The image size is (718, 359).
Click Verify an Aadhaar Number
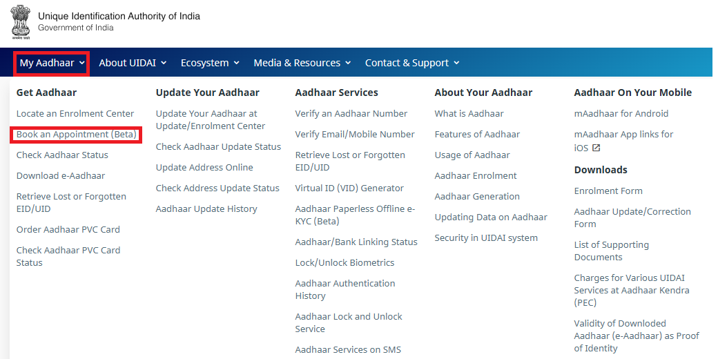(351, 114)
